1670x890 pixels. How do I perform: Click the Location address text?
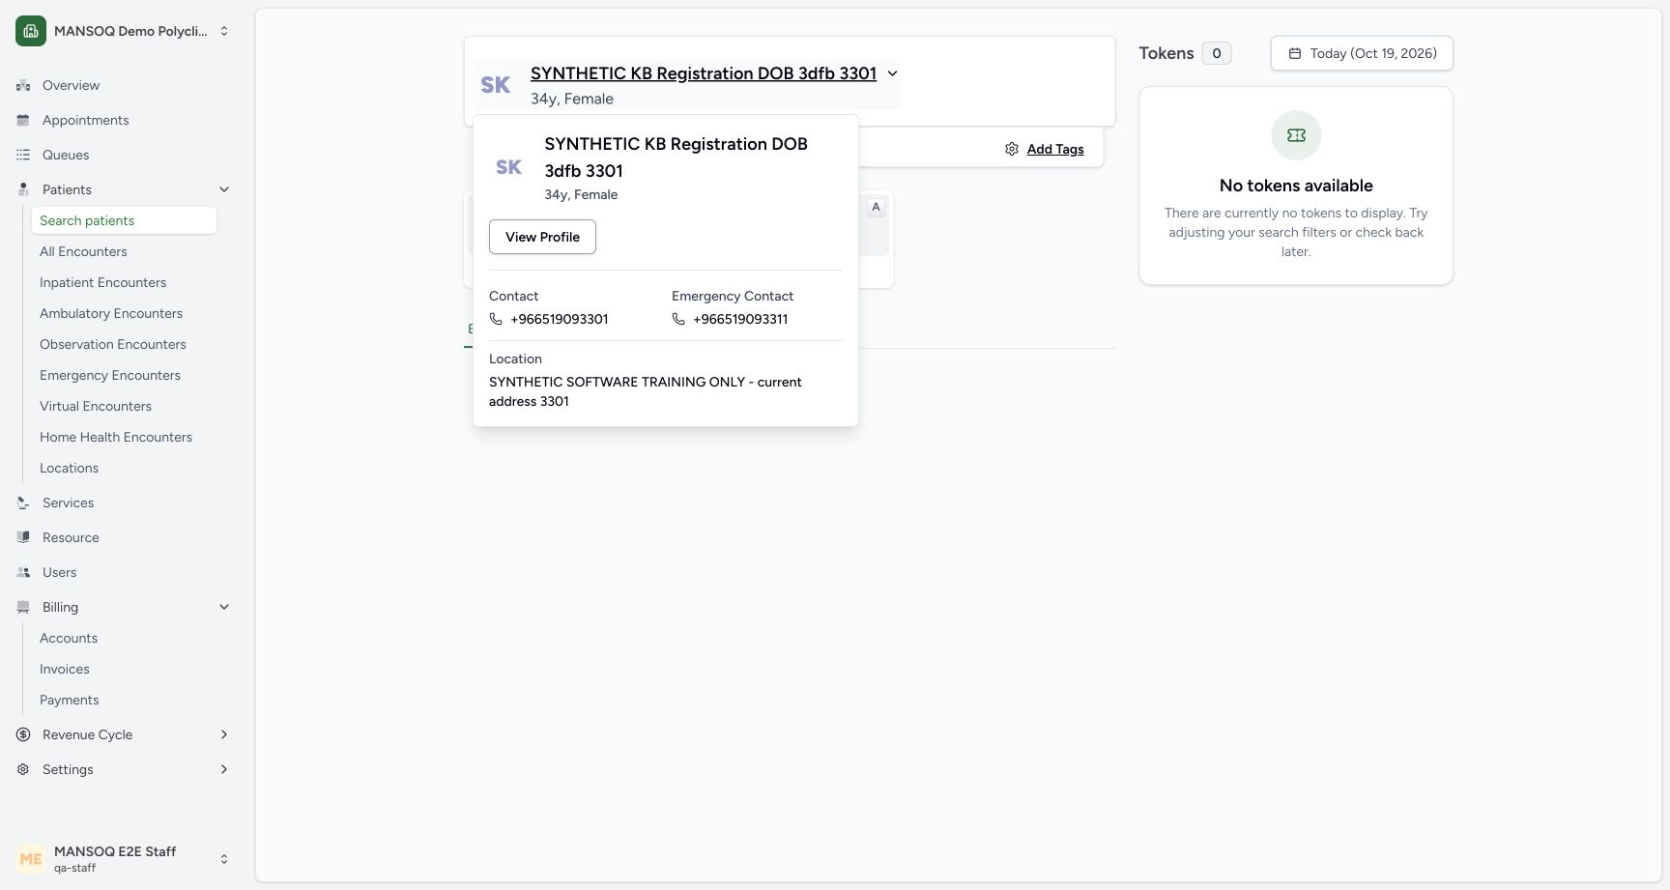point(646,391)
